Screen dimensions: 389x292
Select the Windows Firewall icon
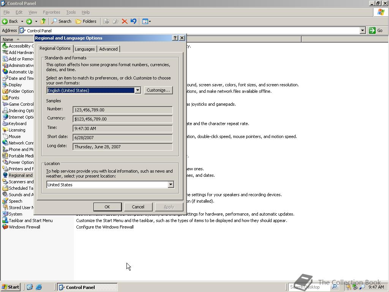(5, 227)
